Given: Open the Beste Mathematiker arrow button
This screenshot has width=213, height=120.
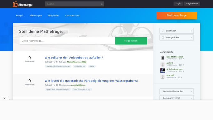Looking at the screenshot, I should (177, 92).
